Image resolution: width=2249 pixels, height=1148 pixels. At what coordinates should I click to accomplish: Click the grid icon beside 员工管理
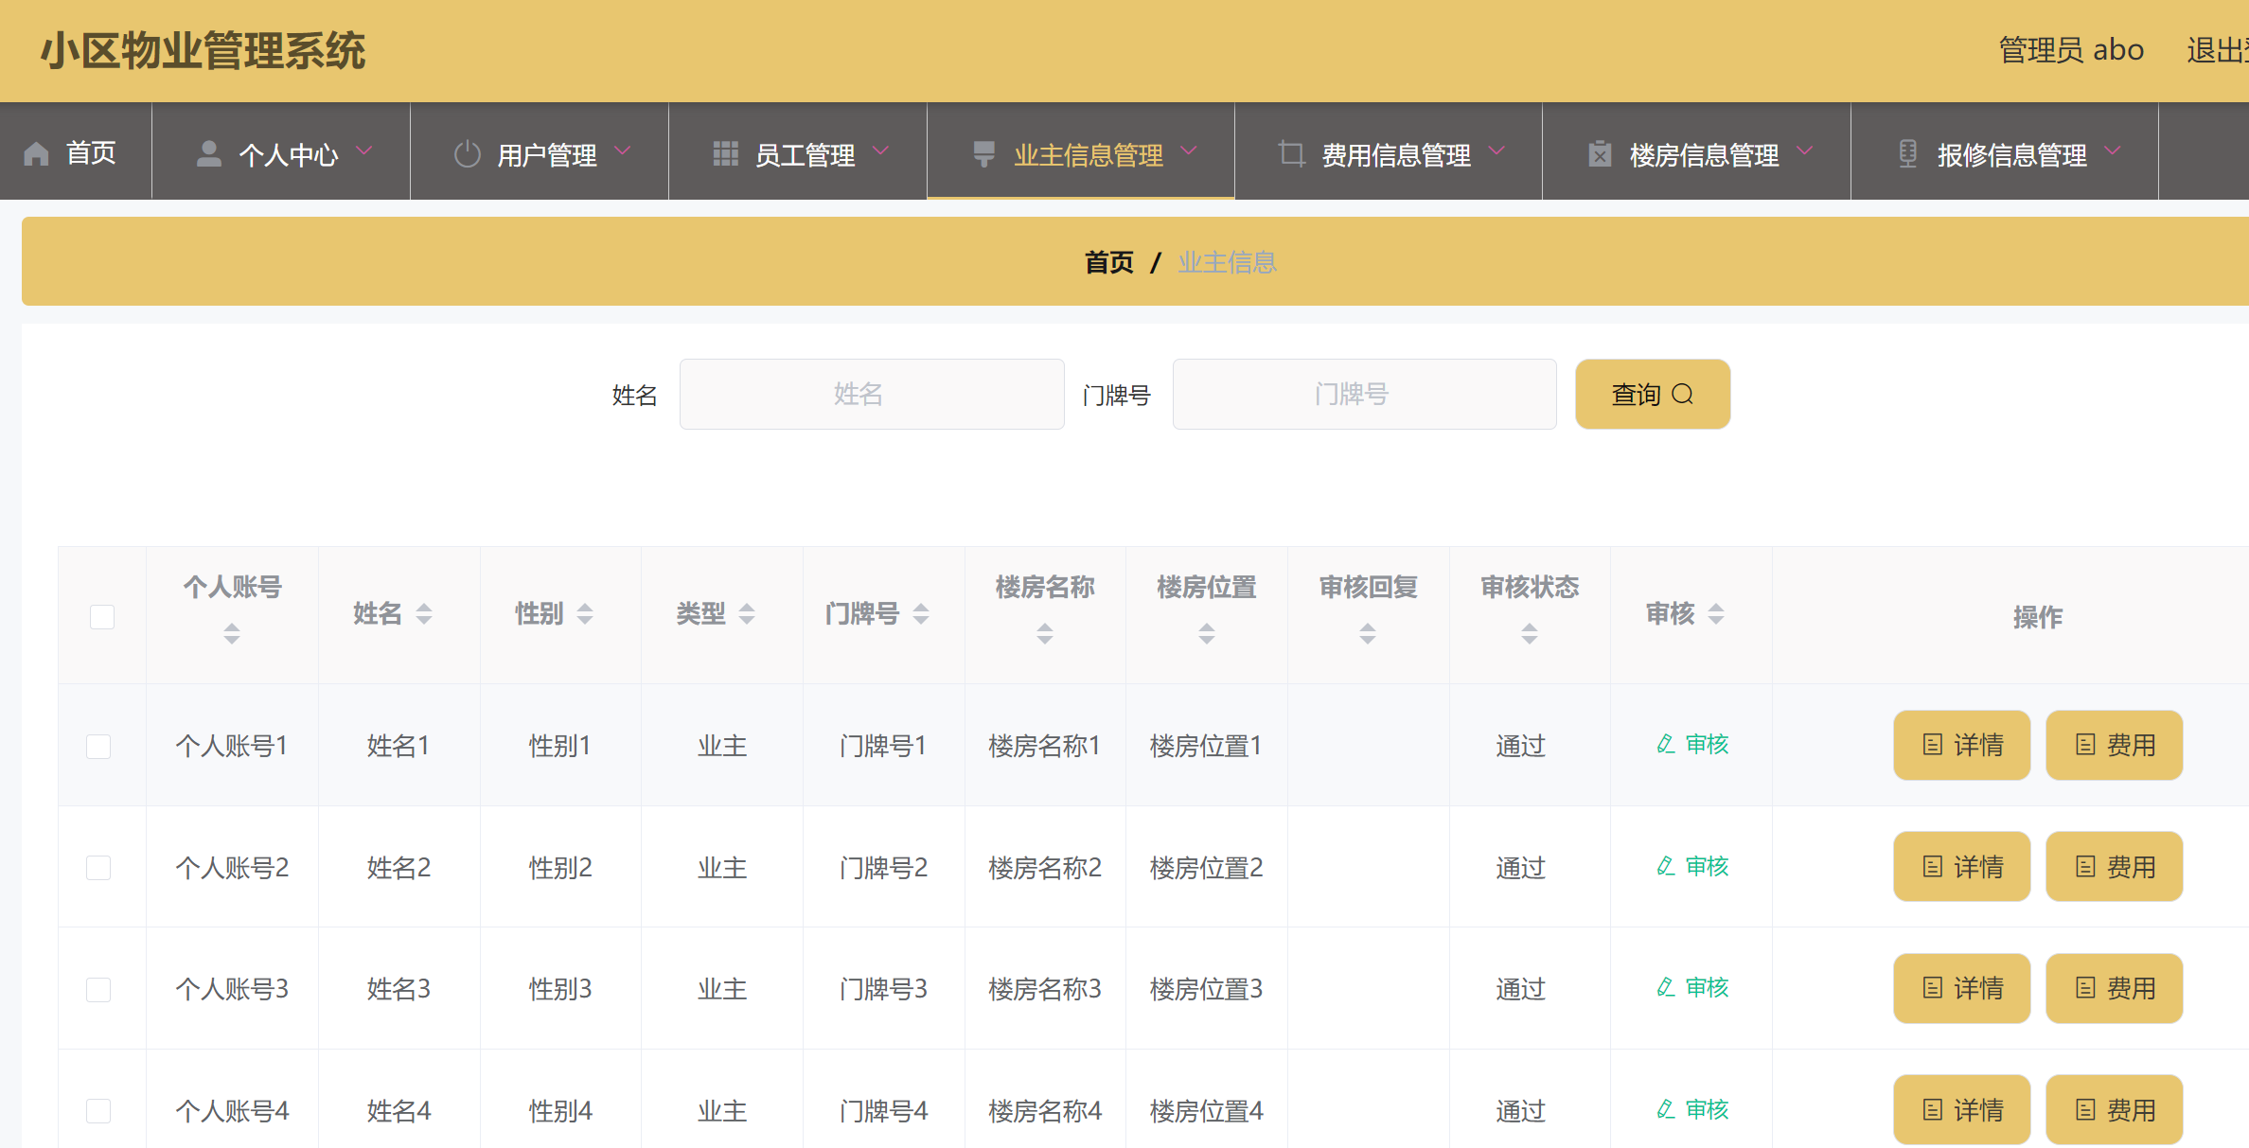pos(725,153)
